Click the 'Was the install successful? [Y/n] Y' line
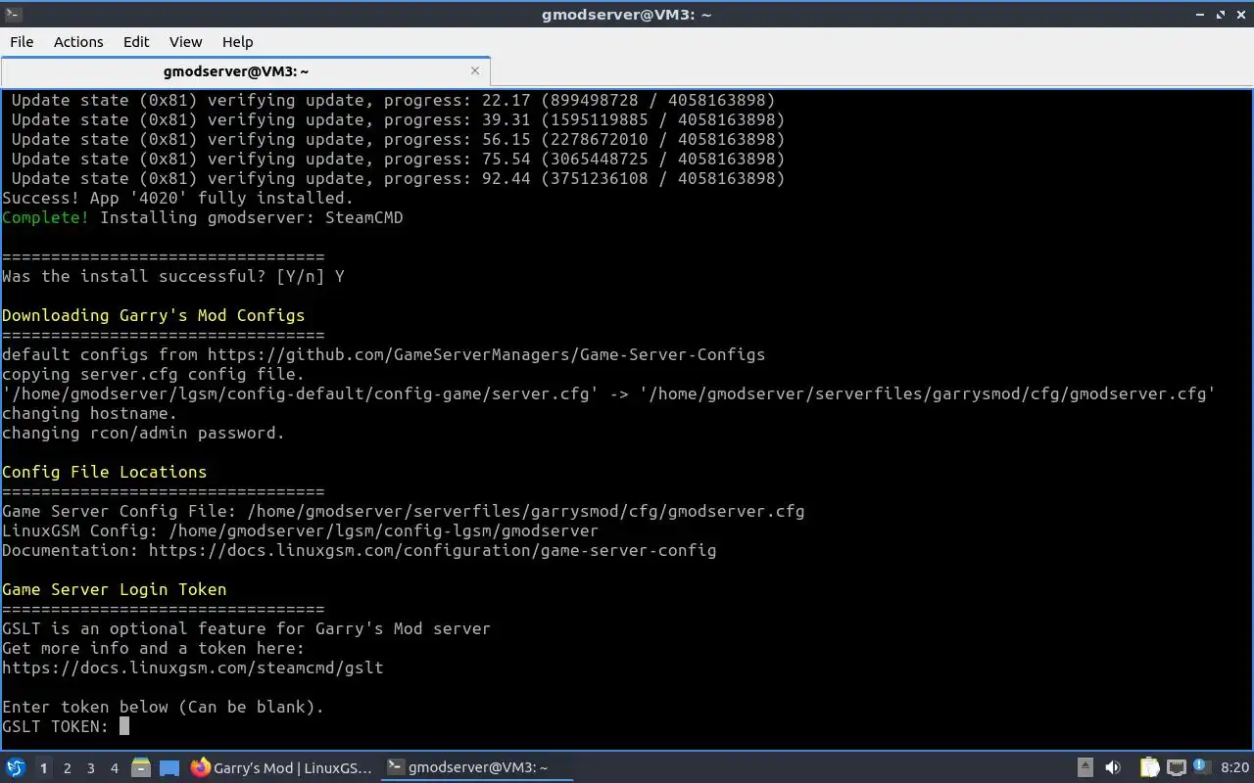1254x783 pixels. (x=172, y=276)
